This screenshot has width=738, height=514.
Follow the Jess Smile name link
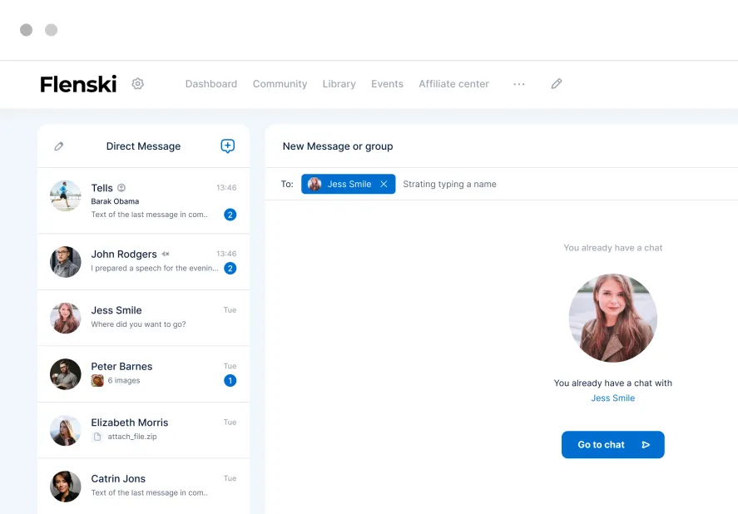pos(612,398)
